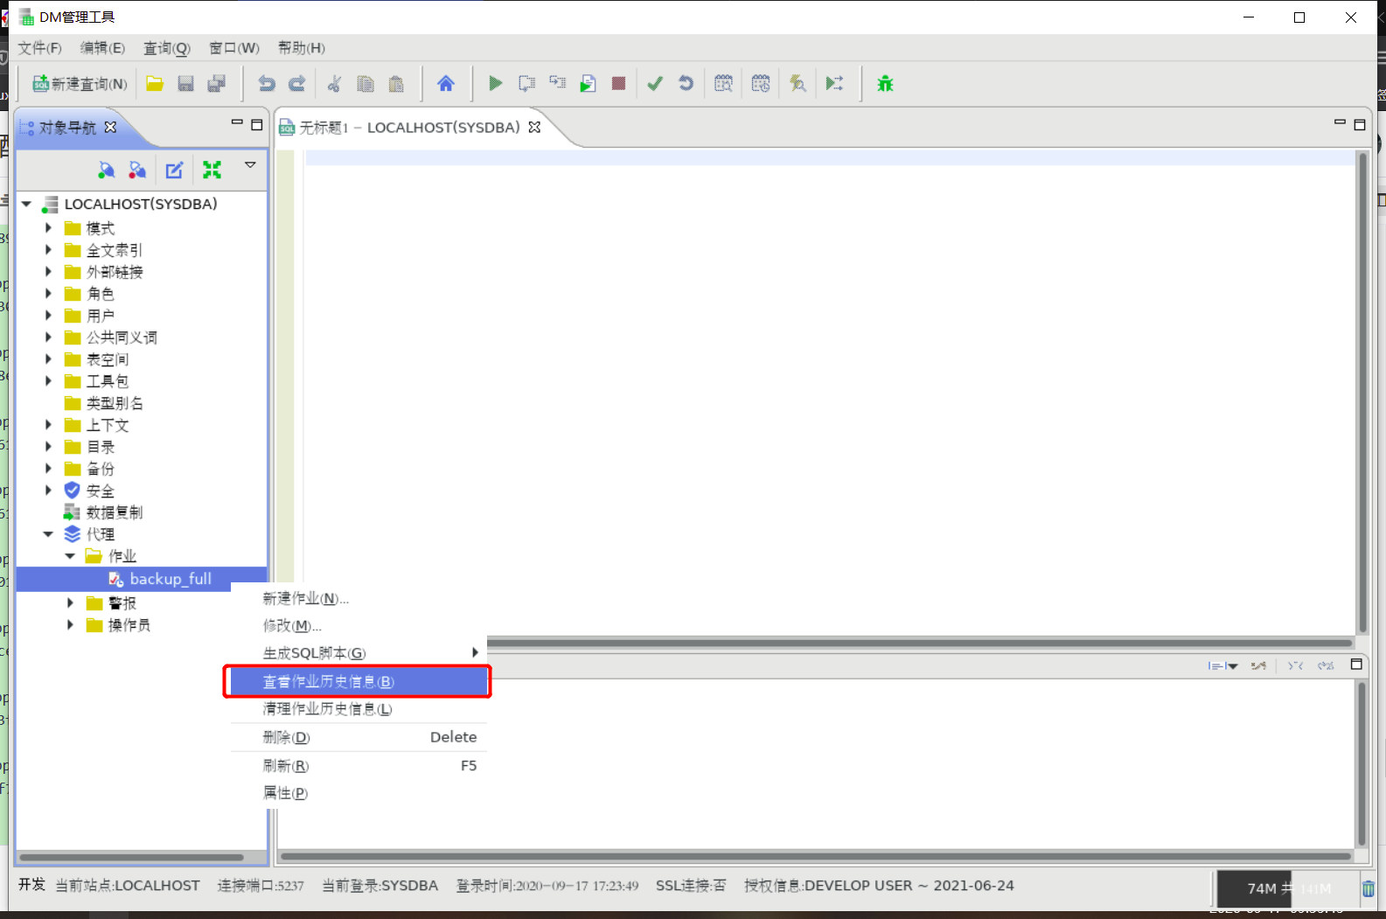Image resolution: width=1386 pixels, height=919 pixels.
Task: Collapse the 代理 tree node
Action: 49,534
